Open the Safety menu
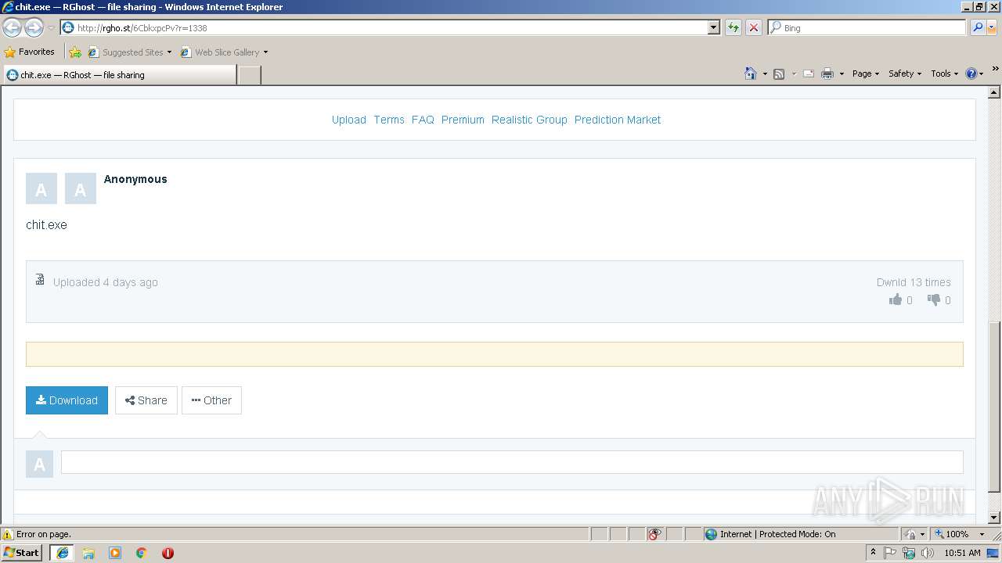The height and width of the screenshot is (563, 1002). (x=905, y=74)
